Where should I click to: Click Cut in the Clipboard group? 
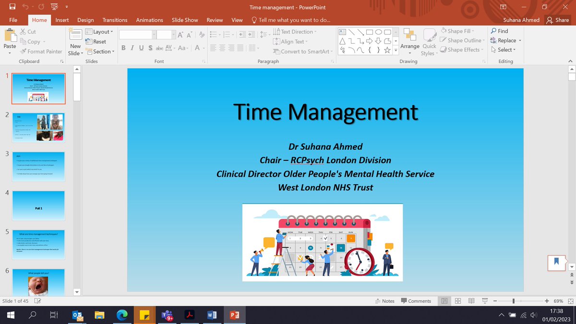click(28, 32)
